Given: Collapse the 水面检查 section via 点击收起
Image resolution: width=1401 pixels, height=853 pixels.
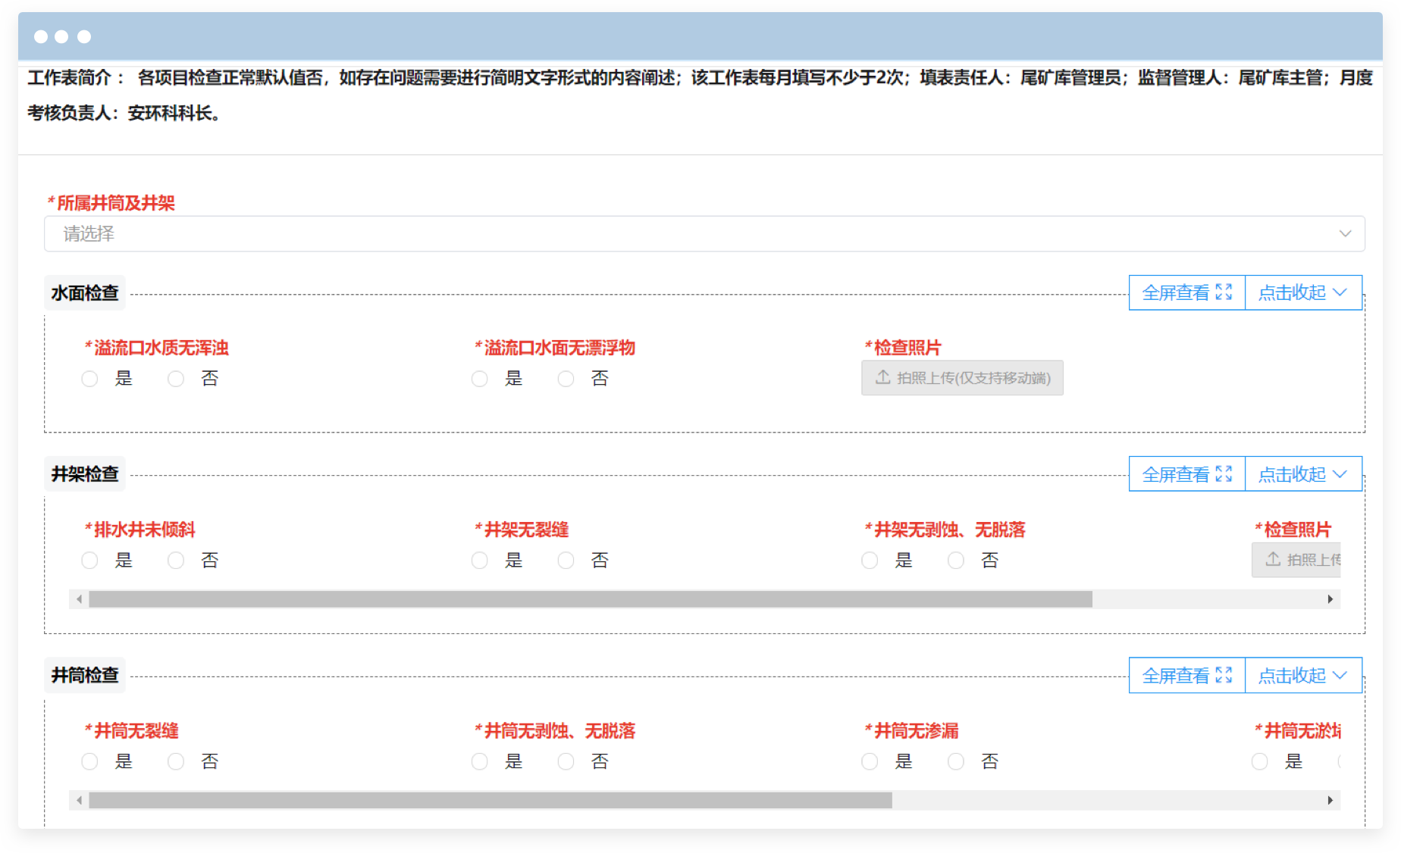Looking at the screenshot, I should [1302, 292].
